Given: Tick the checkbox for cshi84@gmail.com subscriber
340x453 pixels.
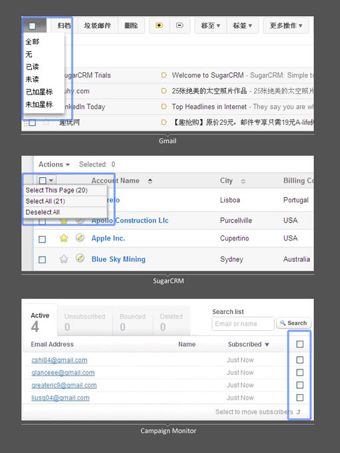Looking at the screenshot, I should pos(300,359).
